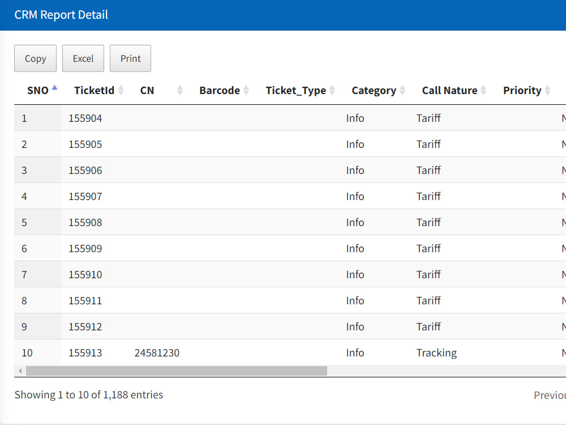Sort by TicketId column arrows
566x425 pixels.
[121, 90]
